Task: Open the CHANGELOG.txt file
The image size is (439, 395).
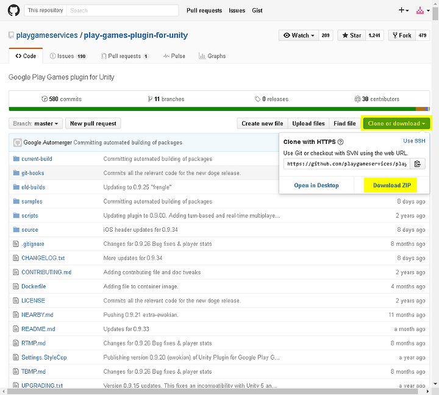Action: (x=43, y=258)
